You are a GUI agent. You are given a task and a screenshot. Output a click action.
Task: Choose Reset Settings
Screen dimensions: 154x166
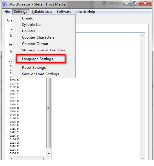point(44,68)
